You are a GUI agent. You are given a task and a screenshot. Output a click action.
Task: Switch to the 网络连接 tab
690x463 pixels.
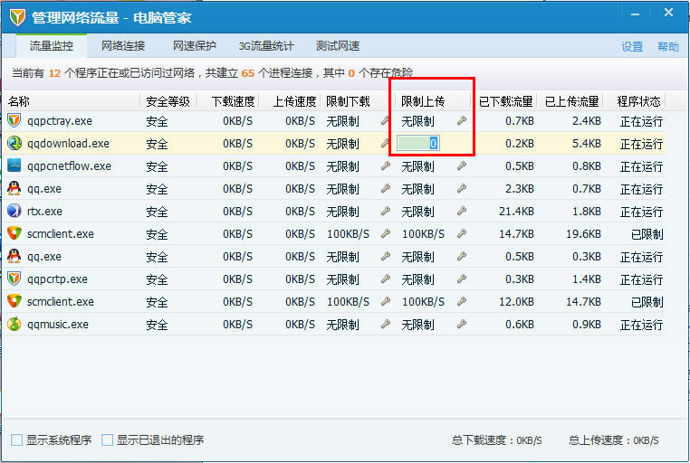click(x=123, y=46)
